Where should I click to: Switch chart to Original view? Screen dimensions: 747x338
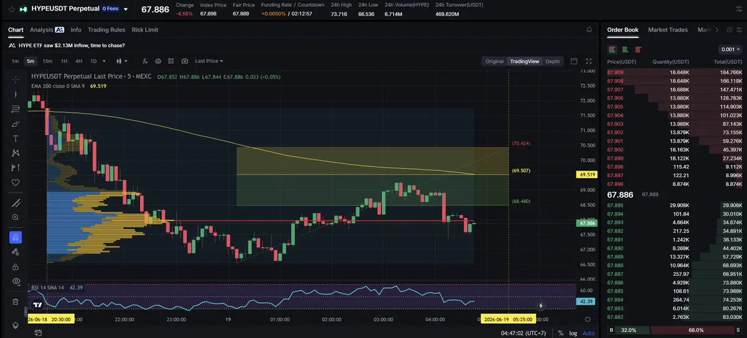click(494, 61)
